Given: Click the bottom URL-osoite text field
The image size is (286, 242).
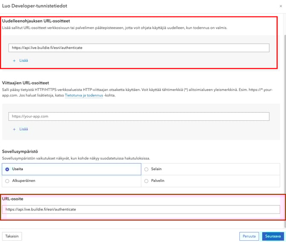Looking at the screenshot, I should pyautogui.click(x=141, y=210).
